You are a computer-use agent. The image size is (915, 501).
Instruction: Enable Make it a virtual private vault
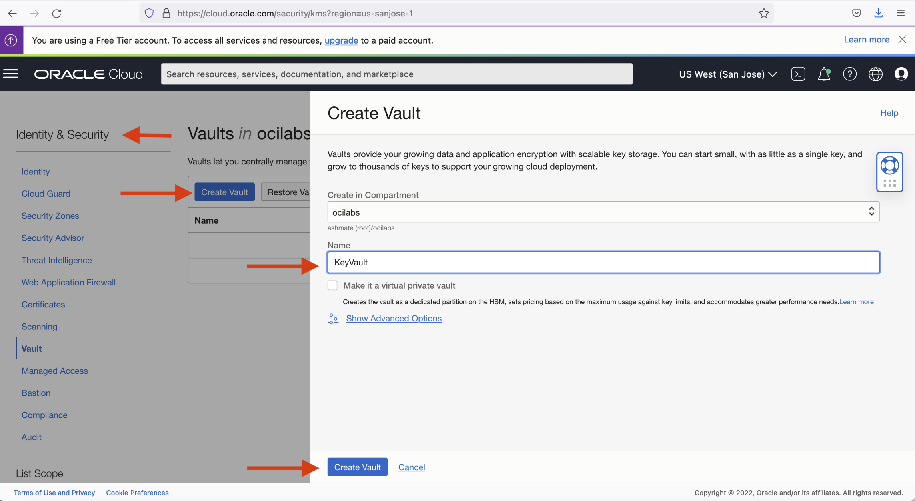[332, 285]
